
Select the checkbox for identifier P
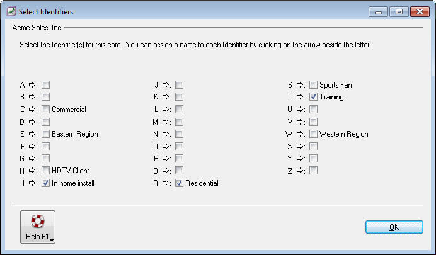(180, 158)
